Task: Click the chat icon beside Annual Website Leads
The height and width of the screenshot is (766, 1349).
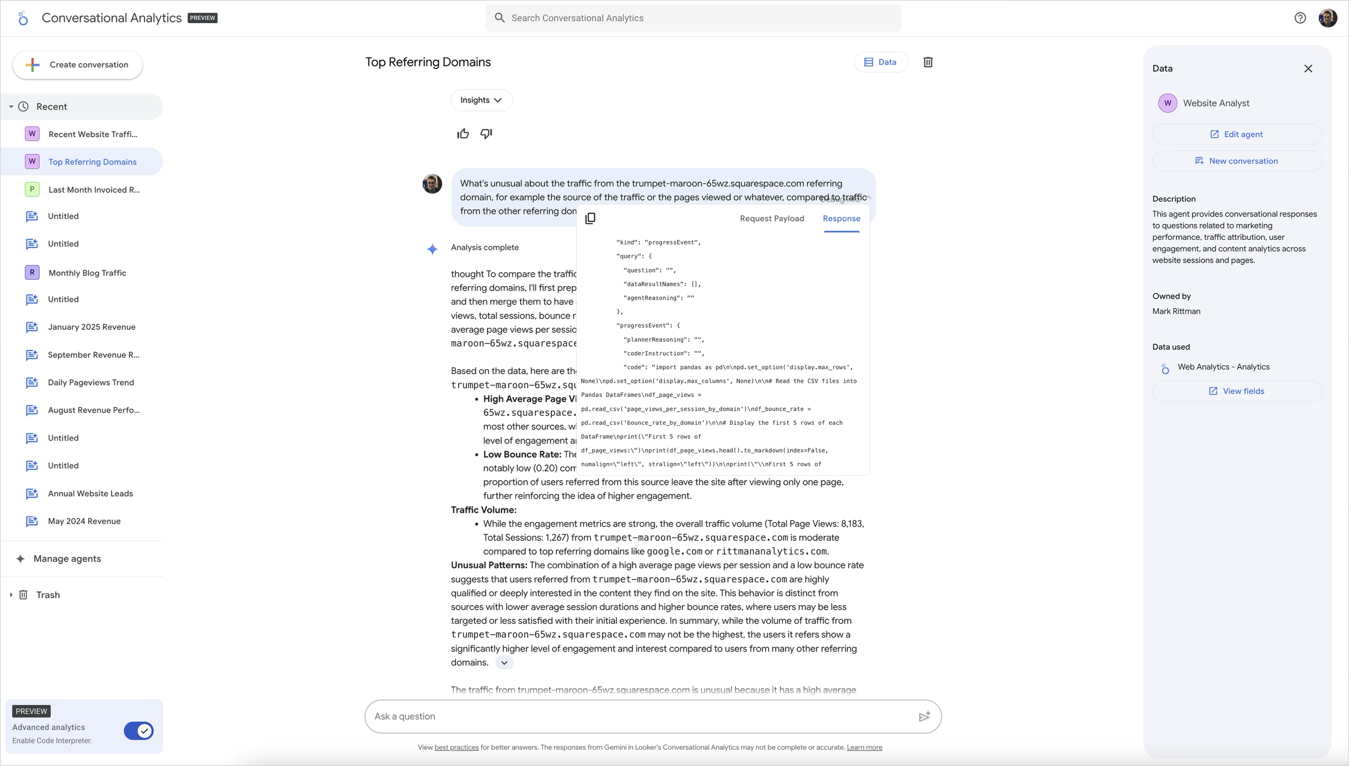Action: (32, 493)
